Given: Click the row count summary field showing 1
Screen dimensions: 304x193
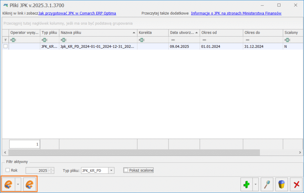Looking at the screenshot, I should (x=25, y=144).
